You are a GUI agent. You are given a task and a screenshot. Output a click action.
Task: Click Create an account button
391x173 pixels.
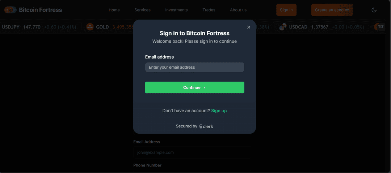332,10
